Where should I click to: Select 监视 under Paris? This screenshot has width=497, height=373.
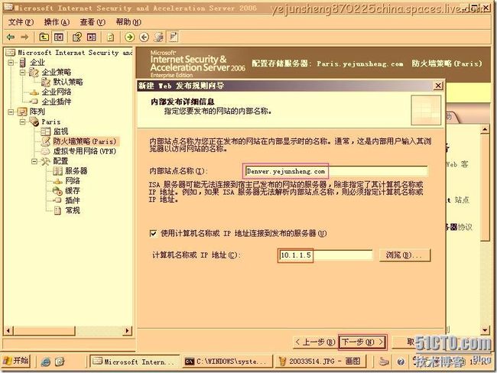pyautogui.click(x=60, y=131)
